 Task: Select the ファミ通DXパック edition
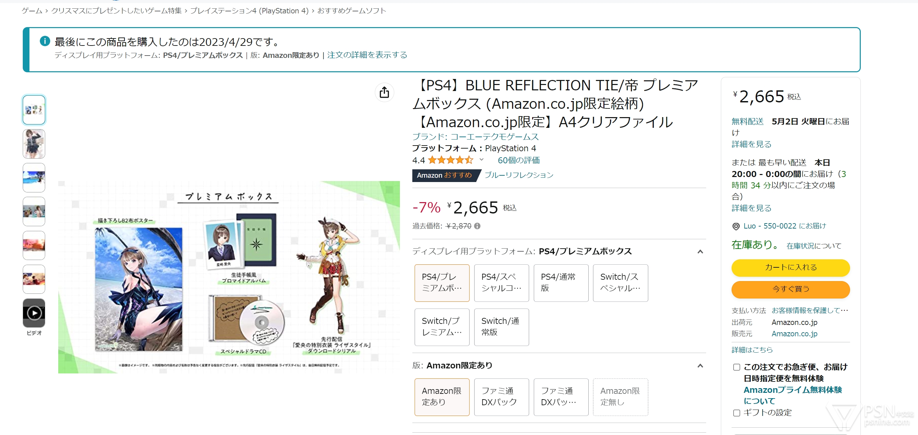pos(501,397)
